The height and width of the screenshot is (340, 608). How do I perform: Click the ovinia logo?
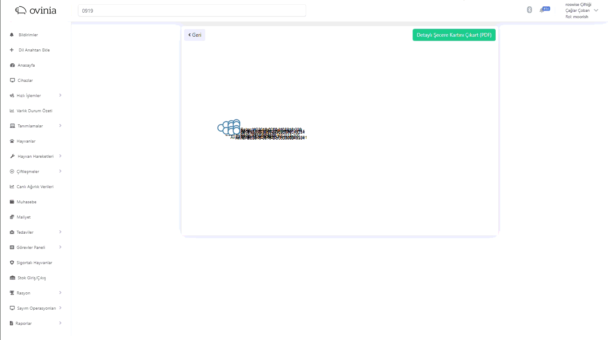coord(35,11)
